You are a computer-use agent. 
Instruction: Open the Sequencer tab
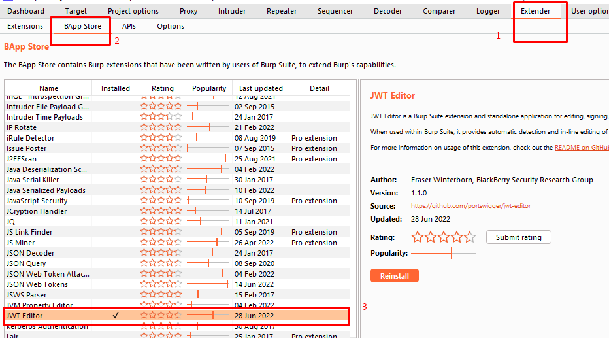tap(335, 11)
